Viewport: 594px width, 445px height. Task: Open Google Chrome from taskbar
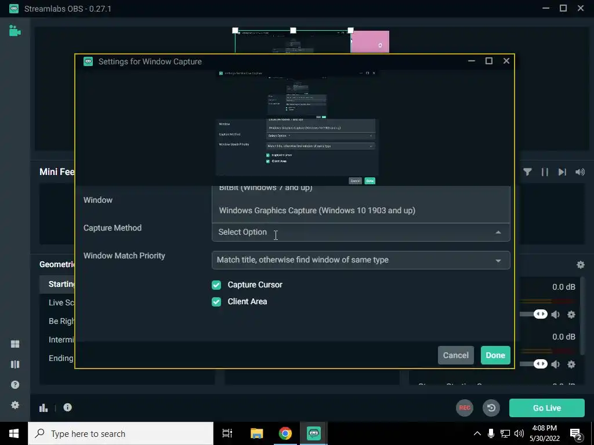point(285,433)
